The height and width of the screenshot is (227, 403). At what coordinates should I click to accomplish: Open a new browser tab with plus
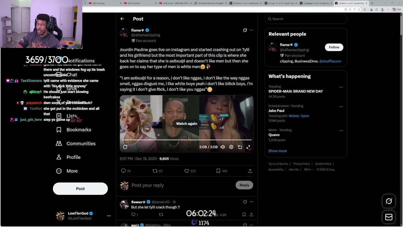[372, 3]
